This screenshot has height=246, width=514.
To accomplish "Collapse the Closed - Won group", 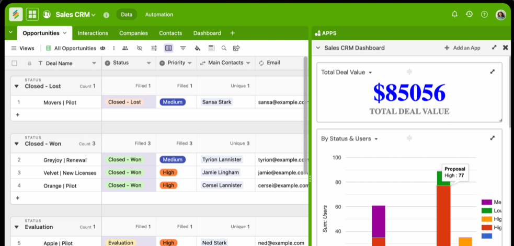I will coord(16,144).
